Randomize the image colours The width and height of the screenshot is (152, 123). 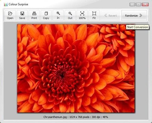click(134, 15)
